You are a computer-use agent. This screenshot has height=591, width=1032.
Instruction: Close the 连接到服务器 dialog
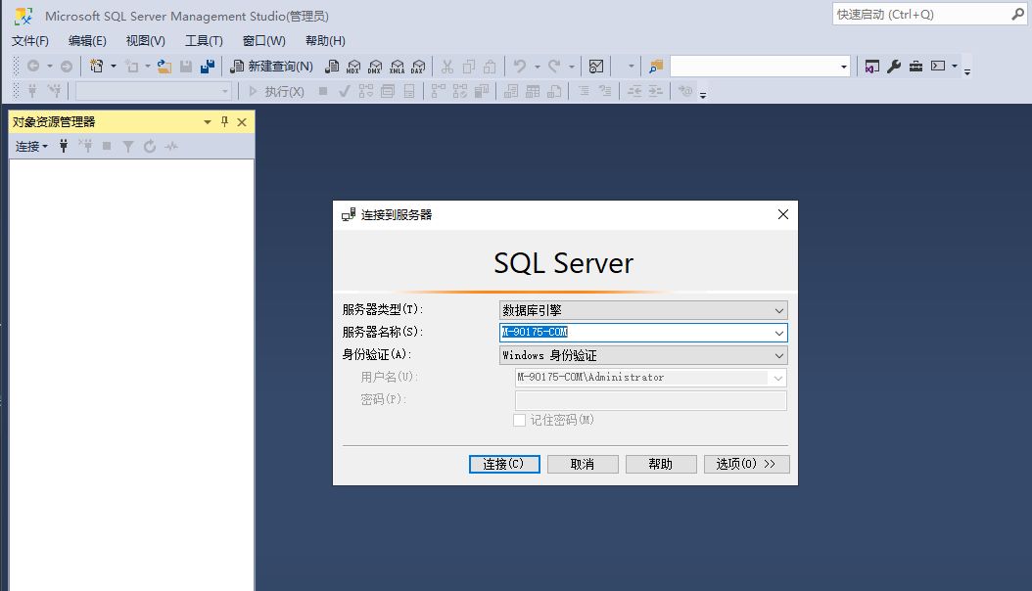[783, 214]
